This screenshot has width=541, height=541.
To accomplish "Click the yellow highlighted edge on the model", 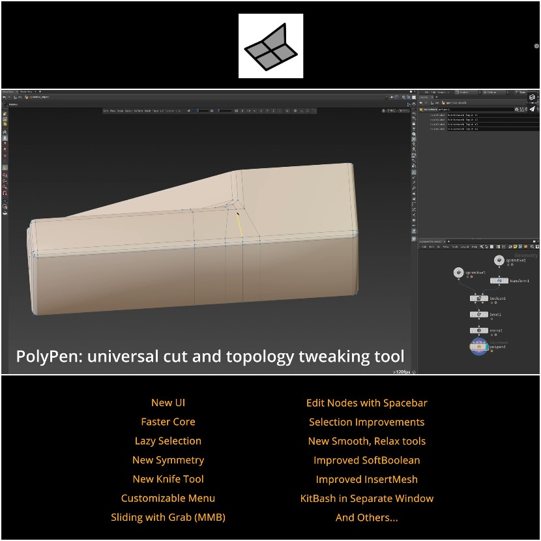I will tap(239, 225).
